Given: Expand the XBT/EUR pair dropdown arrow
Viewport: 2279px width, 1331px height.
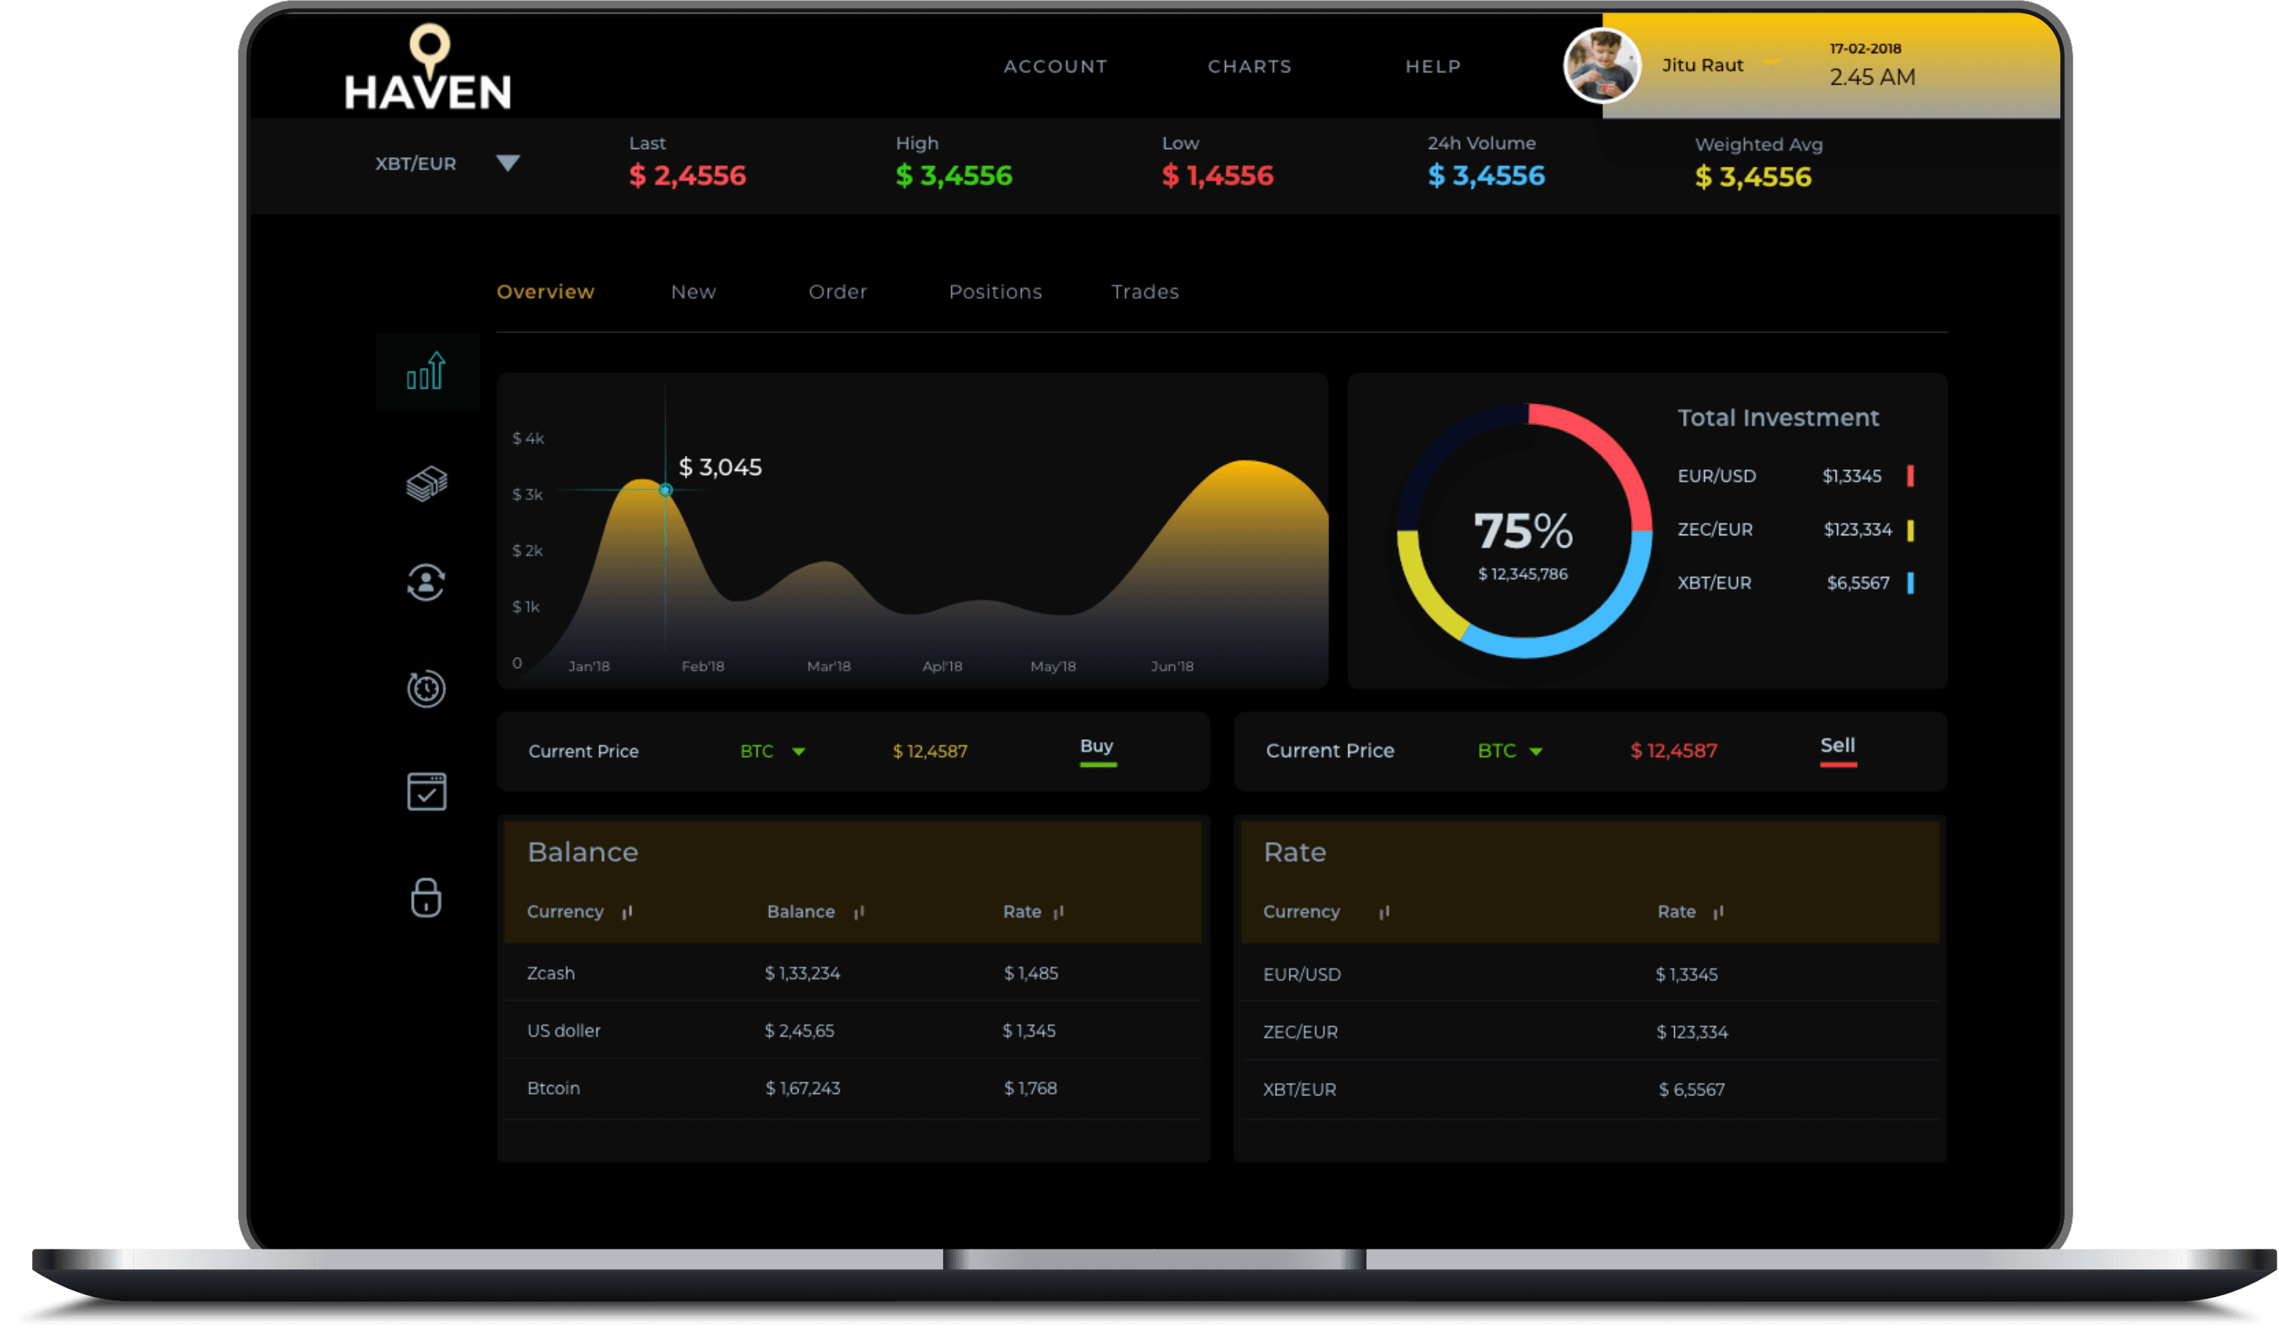Looking at the screenshot, I should [508, 164].
